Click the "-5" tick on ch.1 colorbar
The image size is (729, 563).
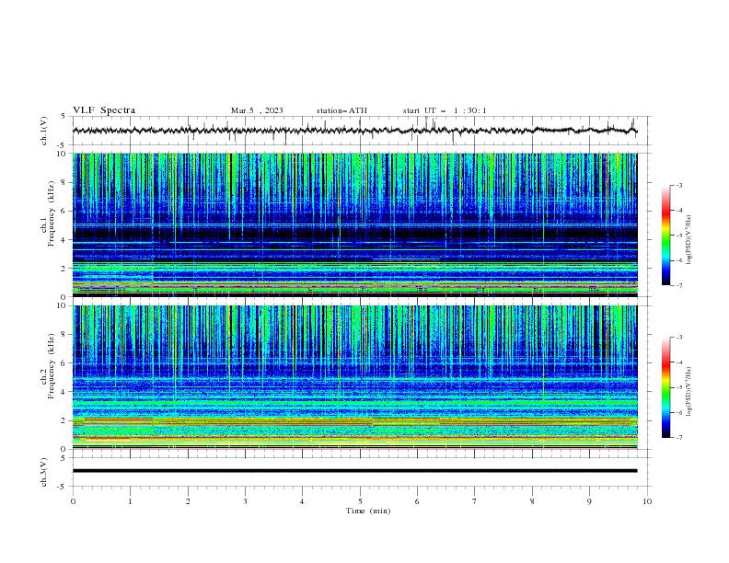(x=679, y=236)
